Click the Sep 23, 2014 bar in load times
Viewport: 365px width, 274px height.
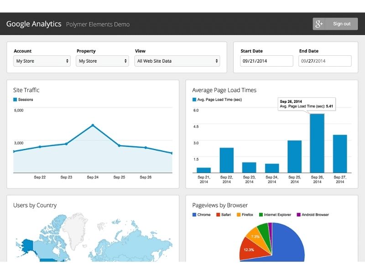pos(249,168)
